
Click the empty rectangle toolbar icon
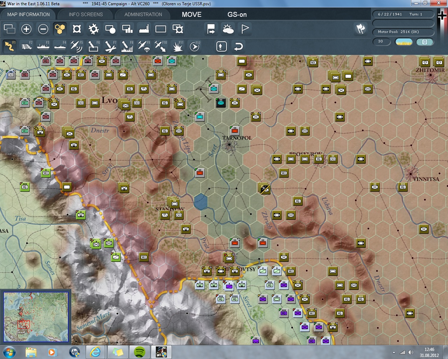pyautogui.click(x=161, y=29)
